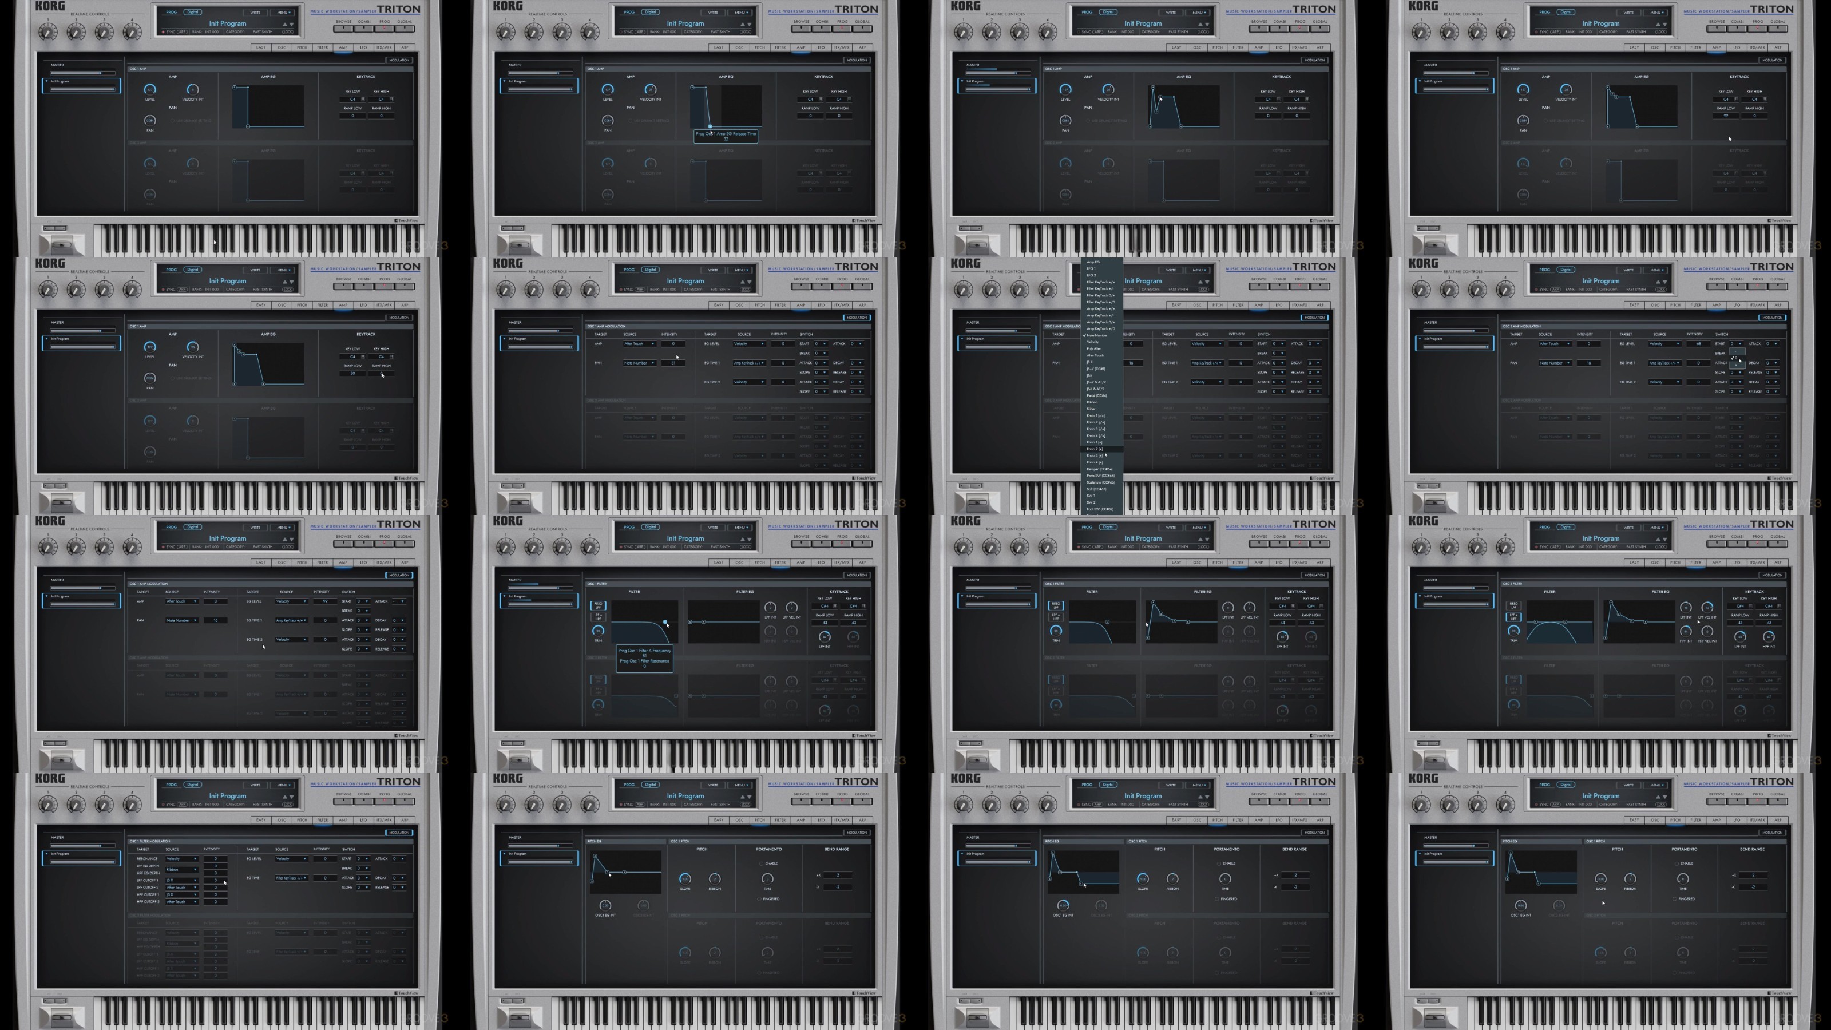Click Pan knob on the Amp EG Release Time tooltip screen
The width and height of the screenshot is (1831, 1030).
[608, 120]
